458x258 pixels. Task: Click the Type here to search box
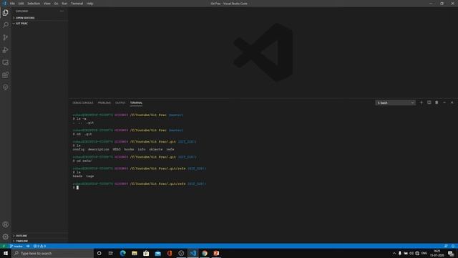click(52, 253)
